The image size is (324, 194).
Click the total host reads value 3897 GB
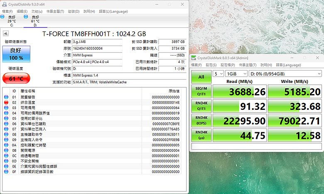(x=172, y=42)
